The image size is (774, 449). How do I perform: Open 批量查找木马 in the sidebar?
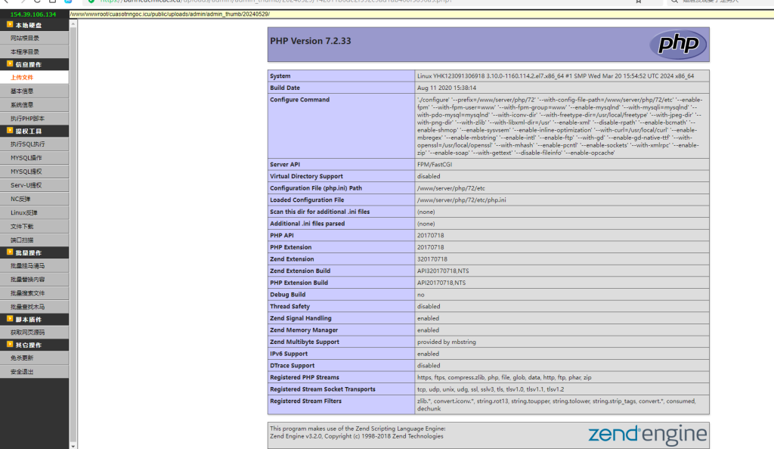[35, 306]
